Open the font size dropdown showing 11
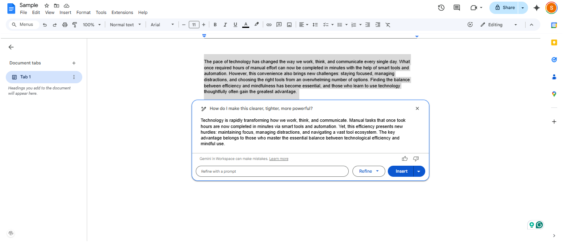 click(194, 25)
